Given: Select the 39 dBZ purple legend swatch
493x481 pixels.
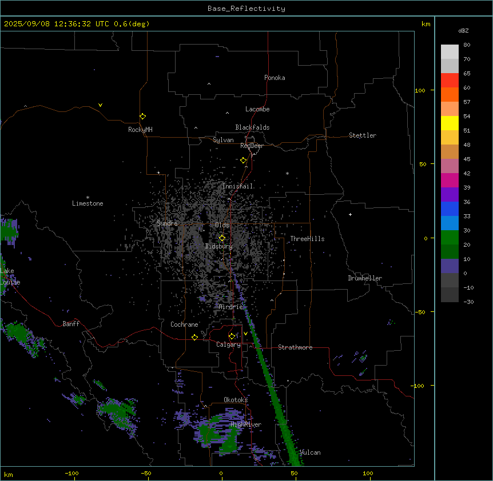Looking at the screenshot, I should [x=450, y=194].
